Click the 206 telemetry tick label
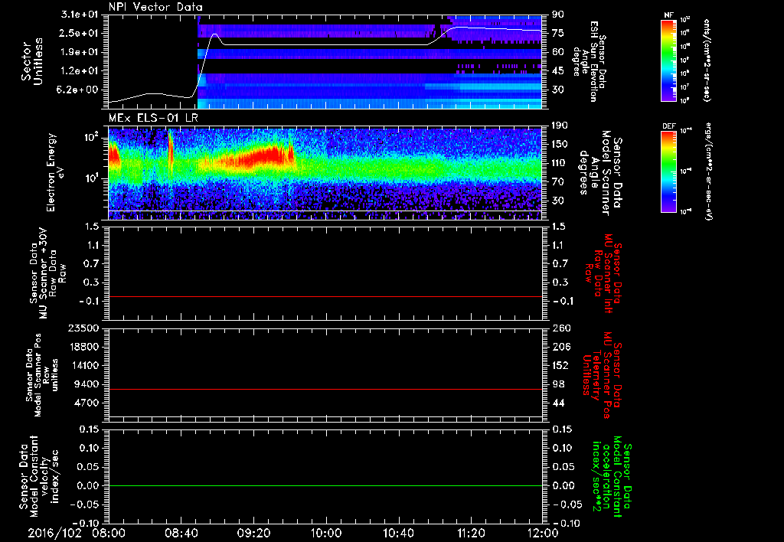Screen dimensions: 784x542 (560, 347)
